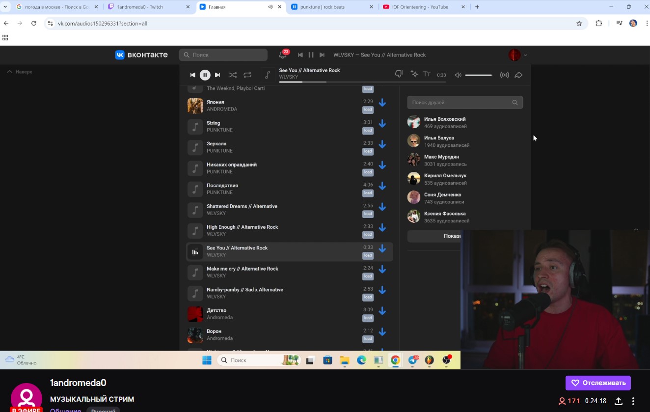Open the tab search dropdown arrow
The height and width of the screenshot is (412, 650).
pyautogui.click(x=5, y=7)
